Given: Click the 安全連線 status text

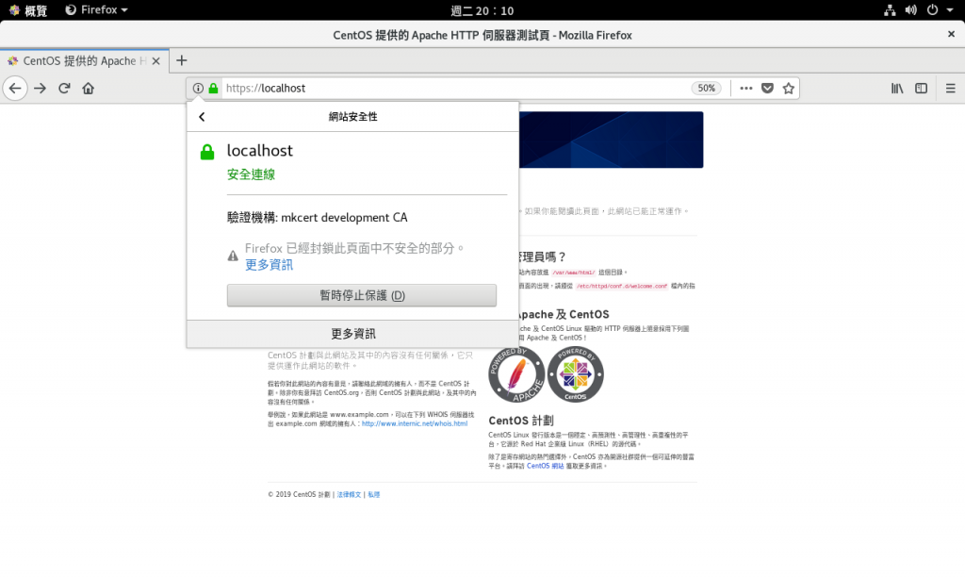Looking at the screenshot, I should click(251, 174).
